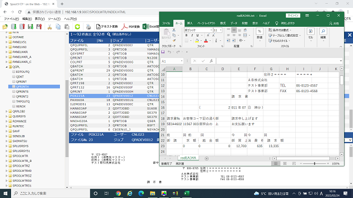Adjust the Excel zoom slider
Image resolution: width=353 pixels, height=198 pixels.
coord(315,163)
